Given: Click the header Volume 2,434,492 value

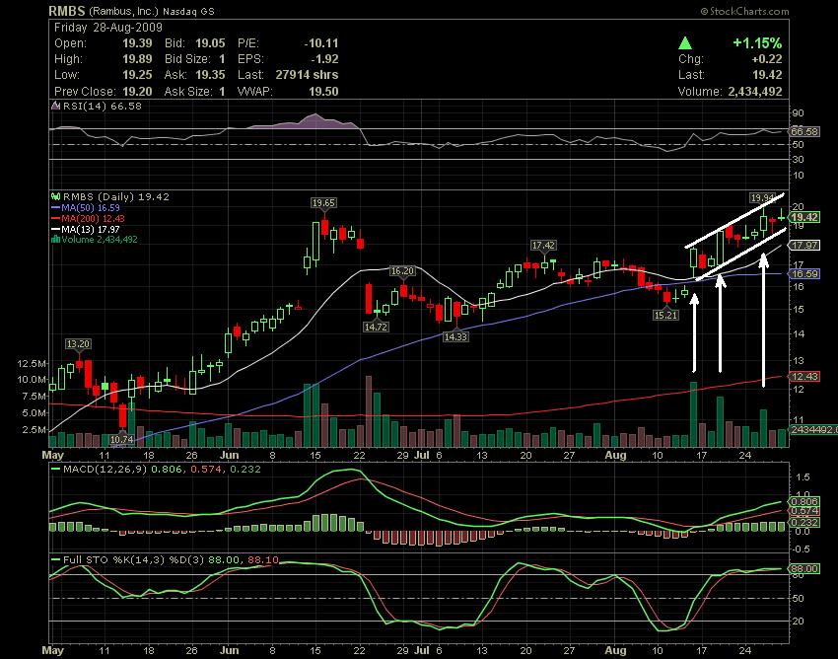Looking at the screenshot, I should coord(755,92).
